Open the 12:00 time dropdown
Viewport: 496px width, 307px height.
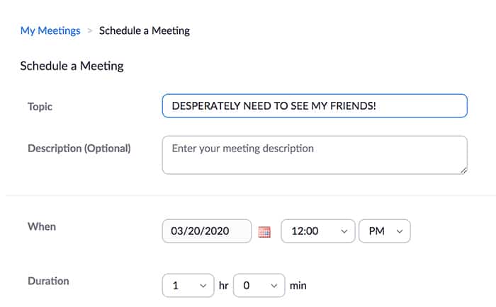pyautogui.click(x=318, y=231)
